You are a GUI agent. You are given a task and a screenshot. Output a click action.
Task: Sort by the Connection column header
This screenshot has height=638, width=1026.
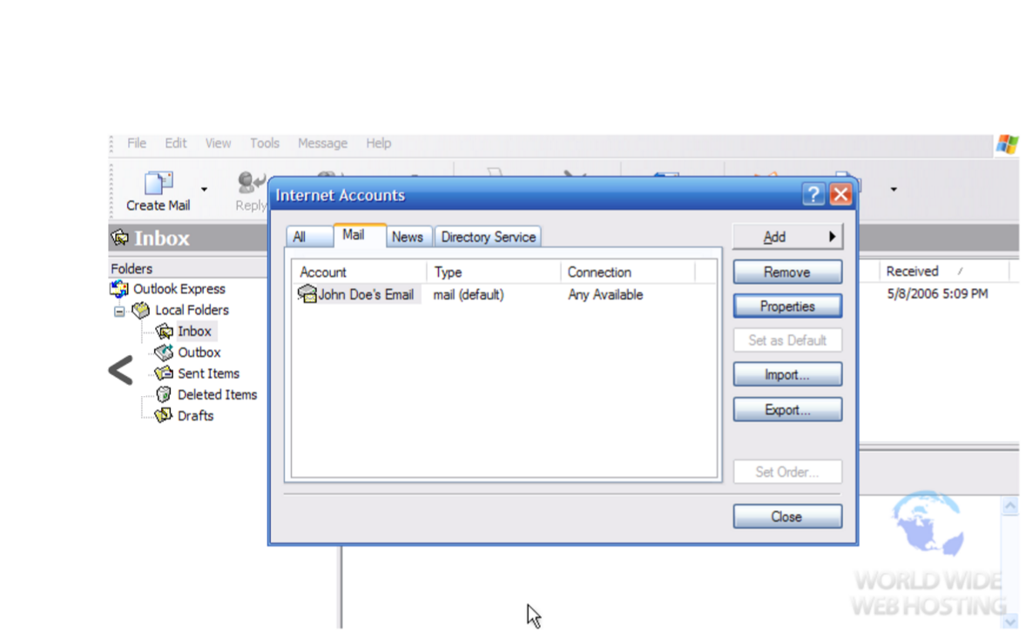pos(627,272)
